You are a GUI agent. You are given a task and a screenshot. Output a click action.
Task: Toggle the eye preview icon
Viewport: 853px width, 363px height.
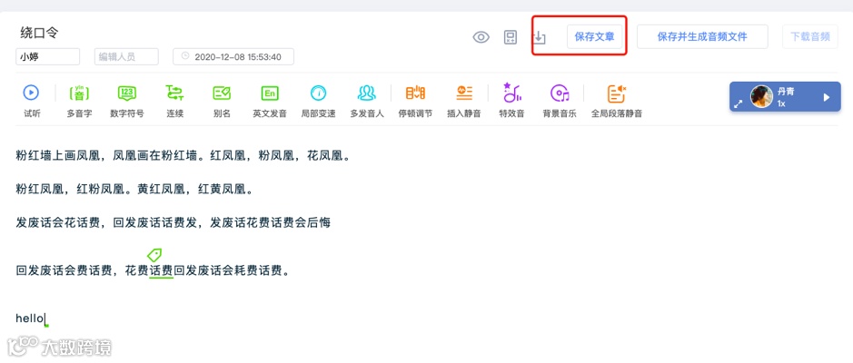coord(481,37)
